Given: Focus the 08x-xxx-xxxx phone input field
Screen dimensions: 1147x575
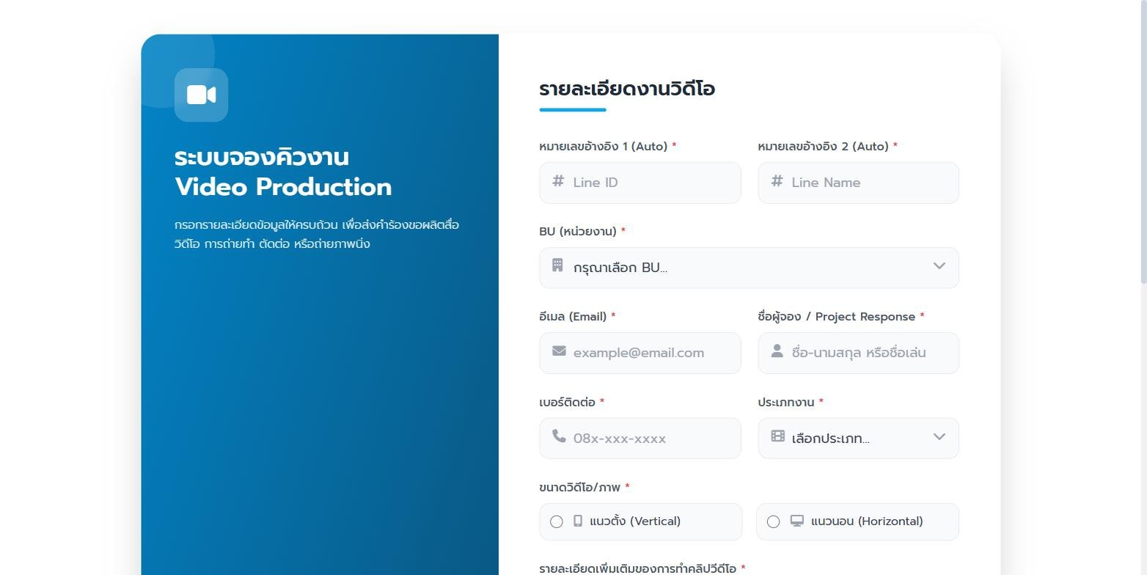Looking at the screenshot, I should pos(640,439).
